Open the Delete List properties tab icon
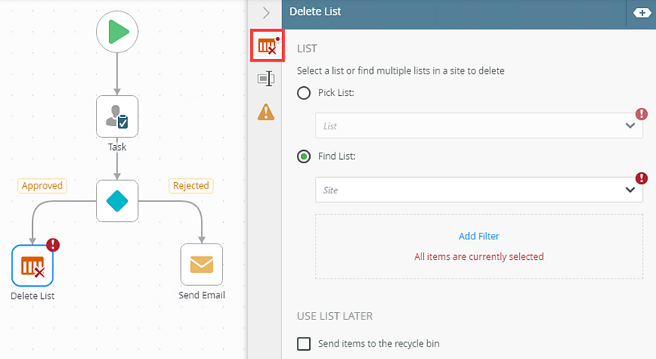The height and width of the screenshot is (359, 656). [267, 46]
